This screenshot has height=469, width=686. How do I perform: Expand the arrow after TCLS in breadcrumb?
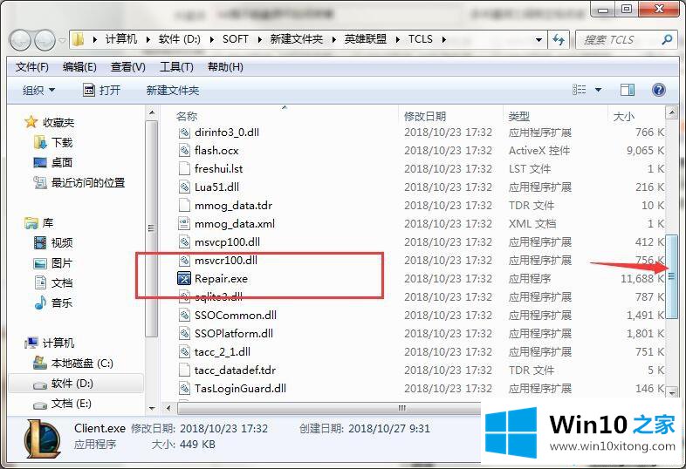(443, 40)
